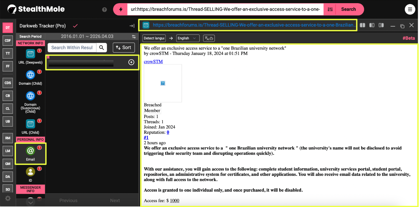Screen dimensions: 419x207
Task: Open the ID personal info icon
Action: point(31,172)
